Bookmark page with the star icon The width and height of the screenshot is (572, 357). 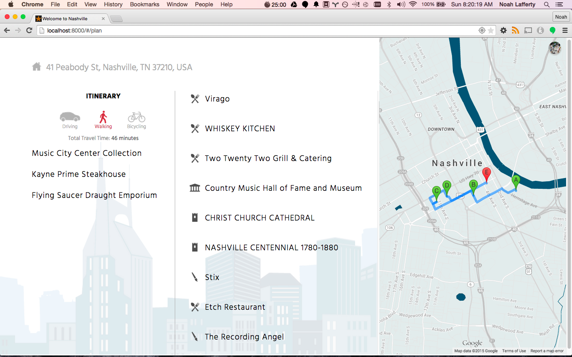point(491,31)
